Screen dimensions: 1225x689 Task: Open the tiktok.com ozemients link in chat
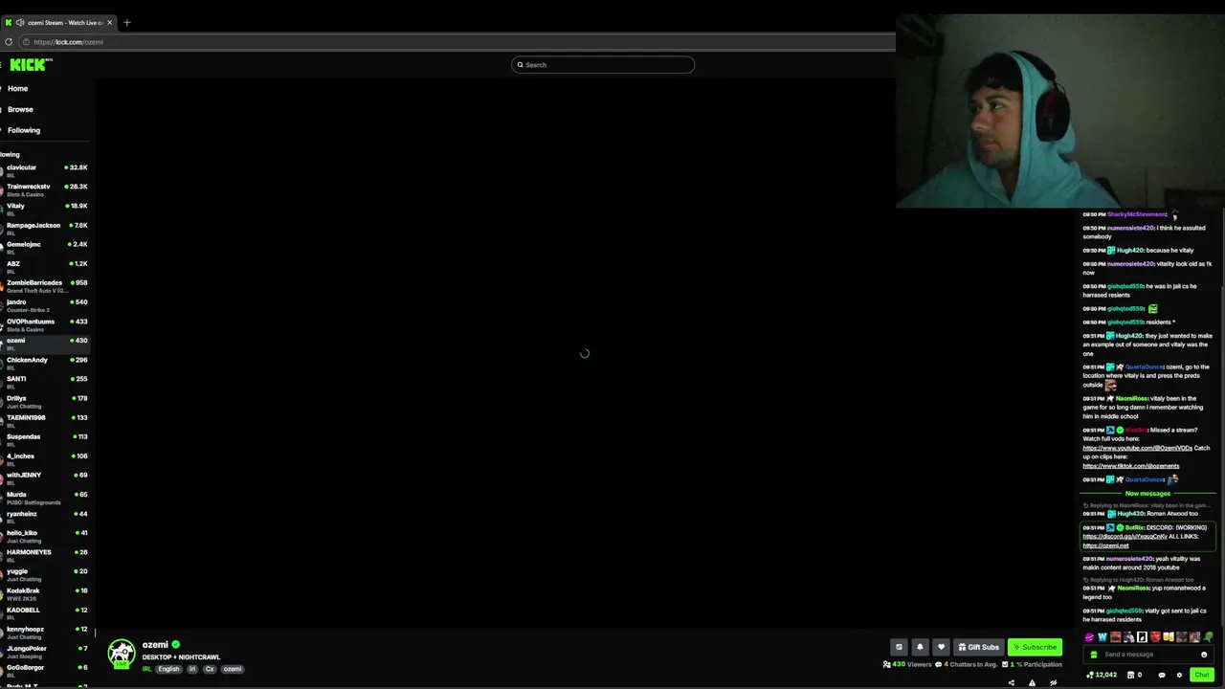pos(1131,466)
